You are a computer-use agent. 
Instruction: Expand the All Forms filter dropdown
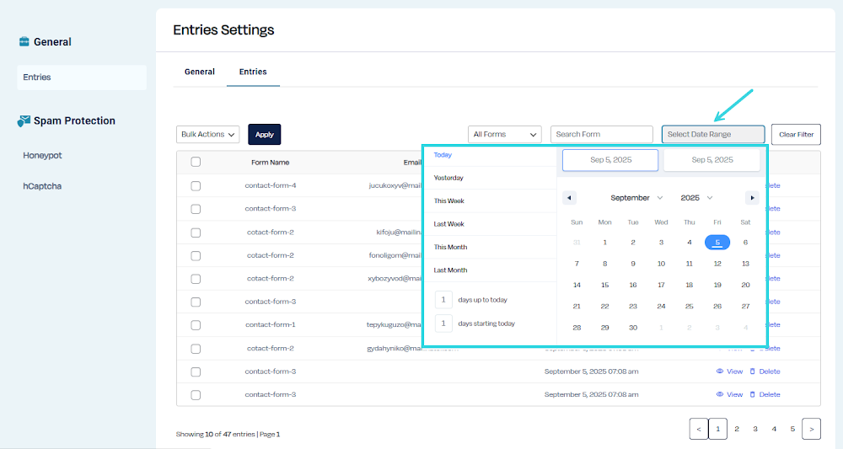[505, 134]
